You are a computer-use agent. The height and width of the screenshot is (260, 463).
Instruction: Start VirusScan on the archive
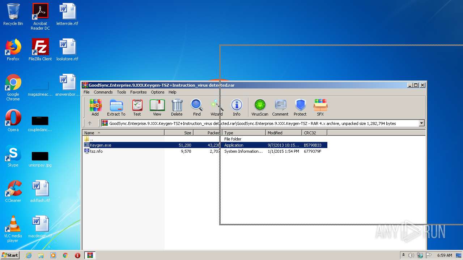(260, 108)
